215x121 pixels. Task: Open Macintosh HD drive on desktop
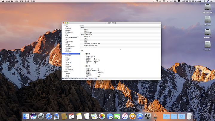click(208, 7)
